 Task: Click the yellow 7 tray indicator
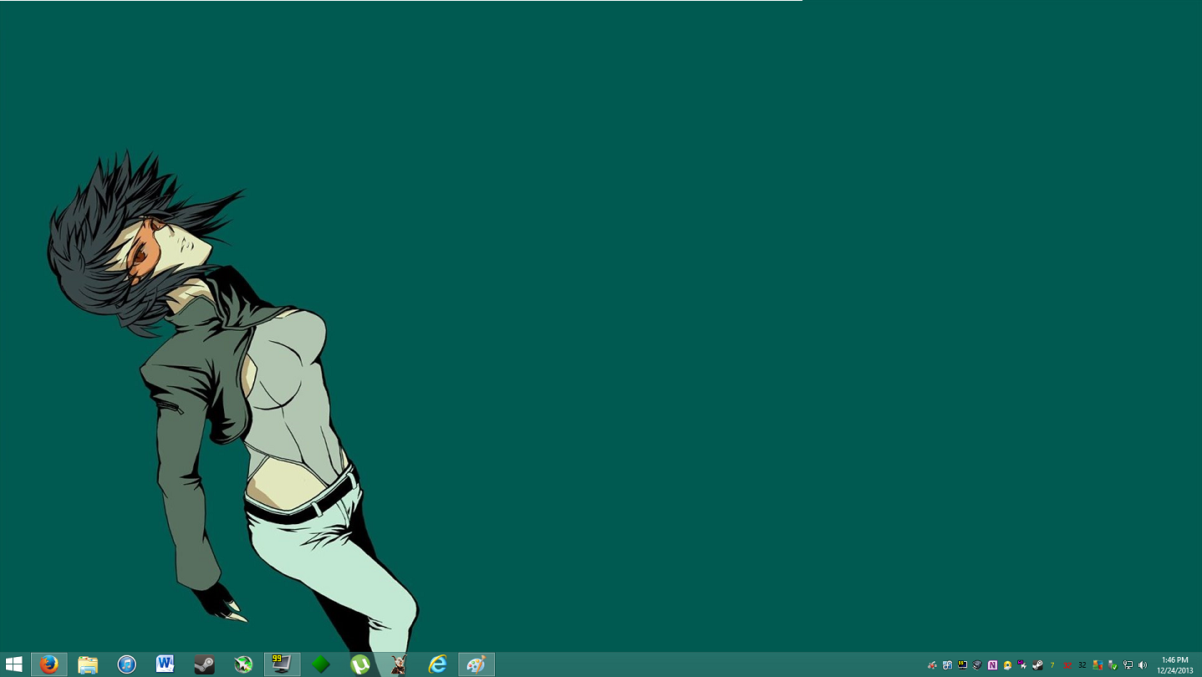[1052, 665]
